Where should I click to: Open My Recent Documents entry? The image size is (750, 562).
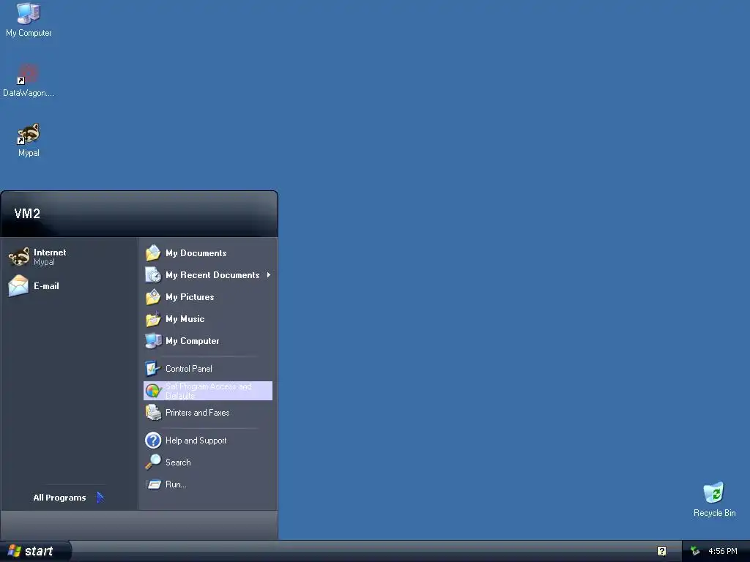[x=208, y=275]
